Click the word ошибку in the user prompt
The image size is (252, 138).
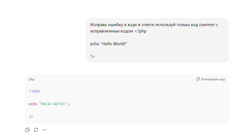point(115,25)
